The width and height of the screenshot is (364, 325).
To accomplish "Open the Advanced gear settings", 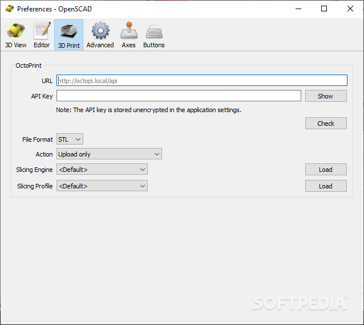I will point(100,35).
